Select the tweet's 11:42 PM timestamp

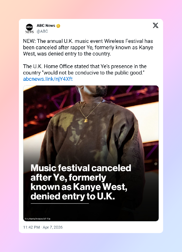tap(31, 227)
